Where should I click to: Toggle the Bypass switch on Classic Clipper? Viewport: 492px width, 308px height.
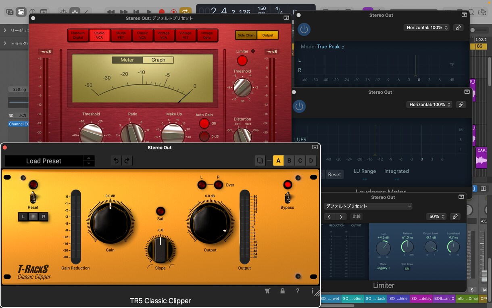coord(288,197)
